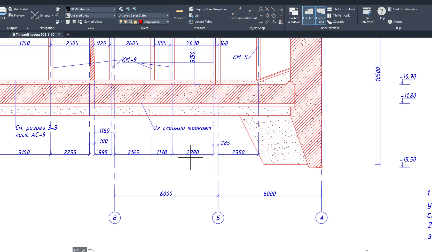Click Tile Vertically
The image size is (432, 252).
click(339, 16)
